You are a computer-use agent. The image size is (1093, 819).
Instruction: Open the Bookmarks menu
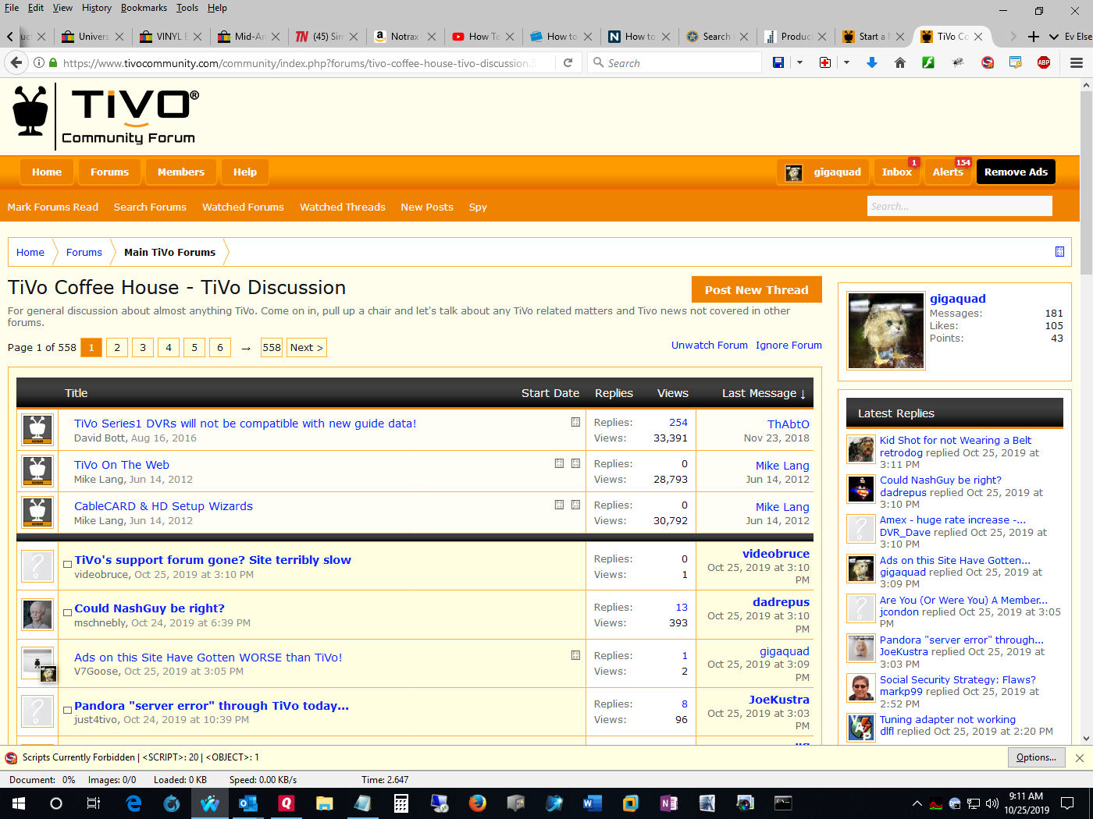pos(144,8)
